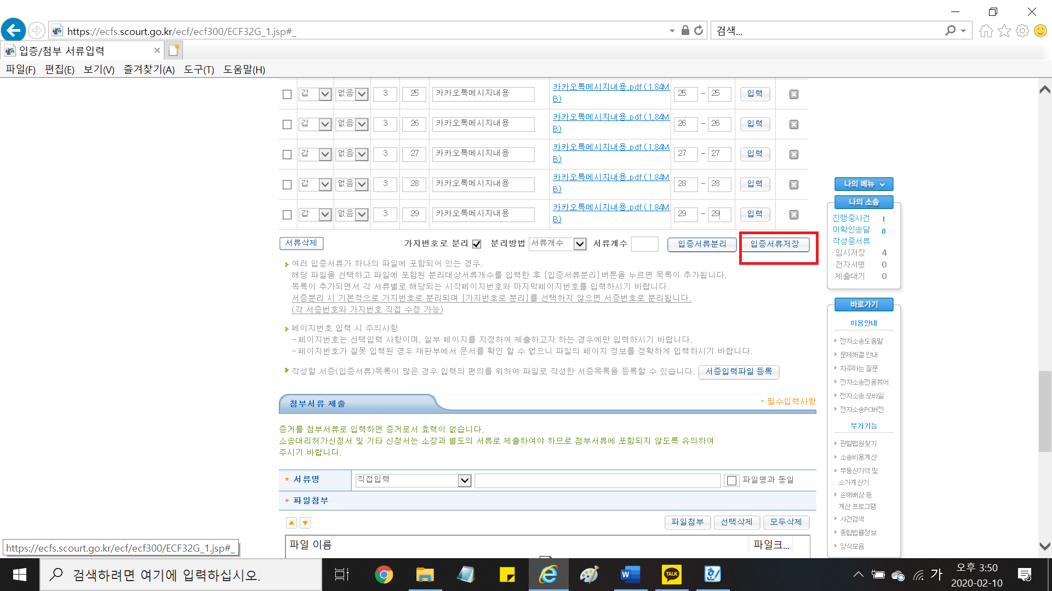Open the 도구(T) menu
Image resolution: width=1052 pixels, height=591 pixels.
[x=198, y=69]
